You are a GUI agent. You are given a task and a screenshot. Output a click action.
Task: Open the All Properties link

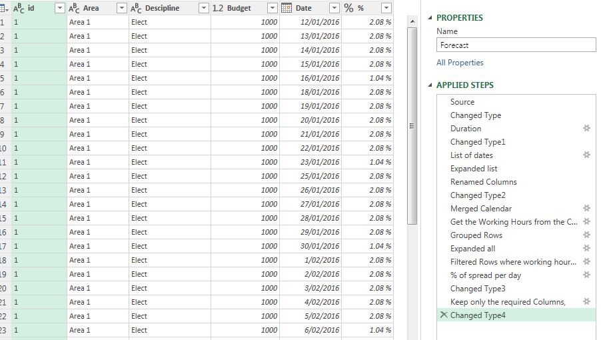tap(460, 63)
